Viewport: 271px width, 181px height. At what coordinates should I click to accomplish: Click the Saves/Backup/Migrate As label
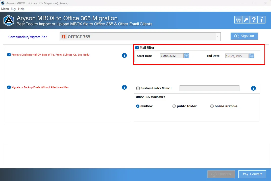[28, 37]
